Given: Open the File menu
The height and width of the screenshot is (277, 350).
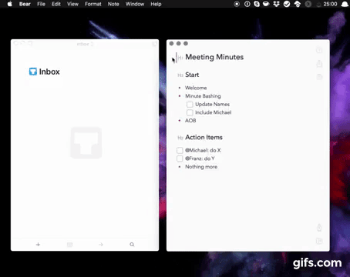Looking at the screenshot, I should tap(41, 4).
